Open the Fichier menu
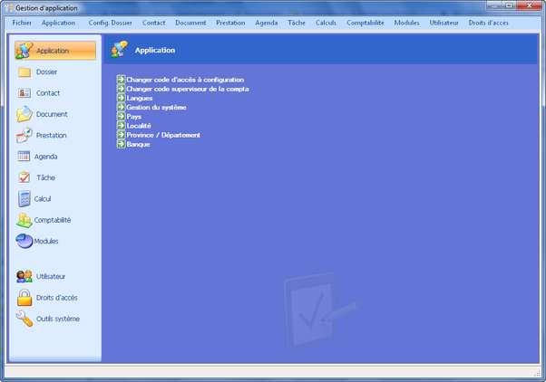546x382 pixels. [x=22, y=22]
